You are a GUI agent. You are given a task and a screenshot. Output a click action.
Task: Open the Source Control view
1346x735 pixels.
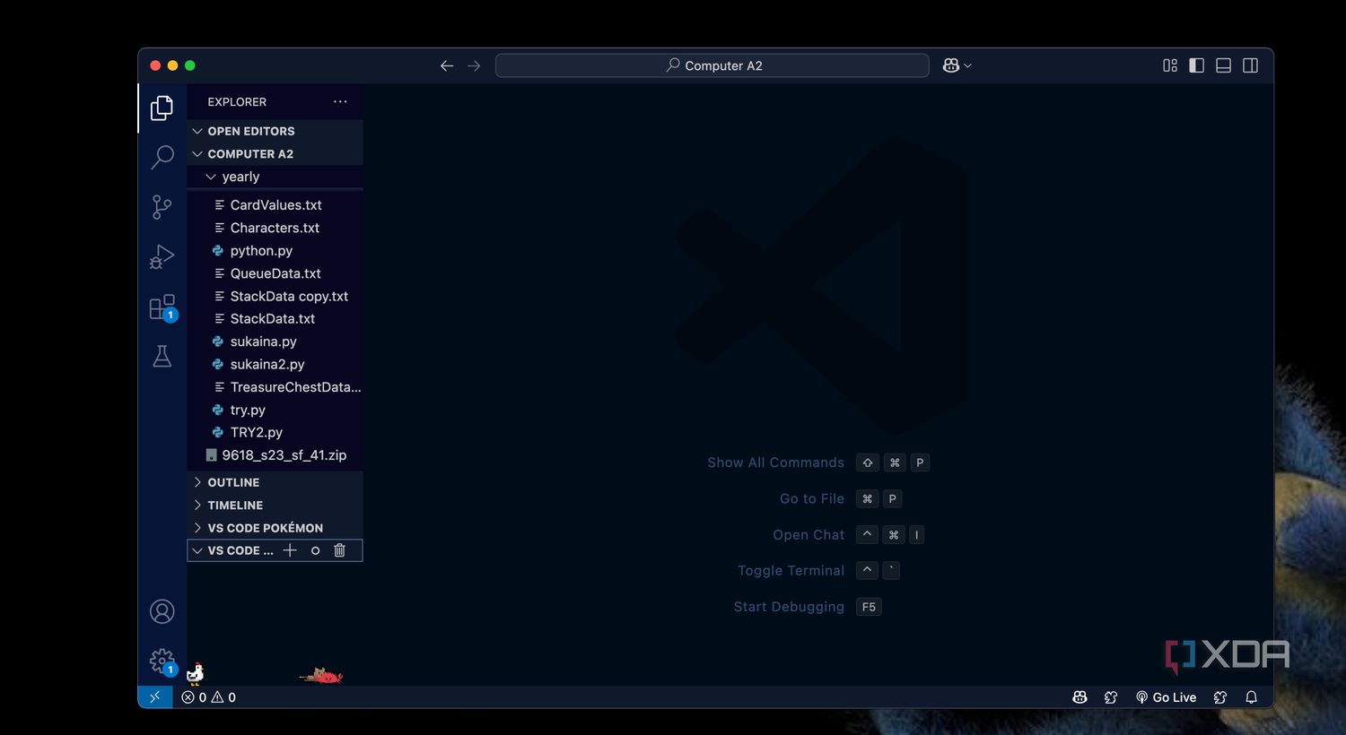162,207
